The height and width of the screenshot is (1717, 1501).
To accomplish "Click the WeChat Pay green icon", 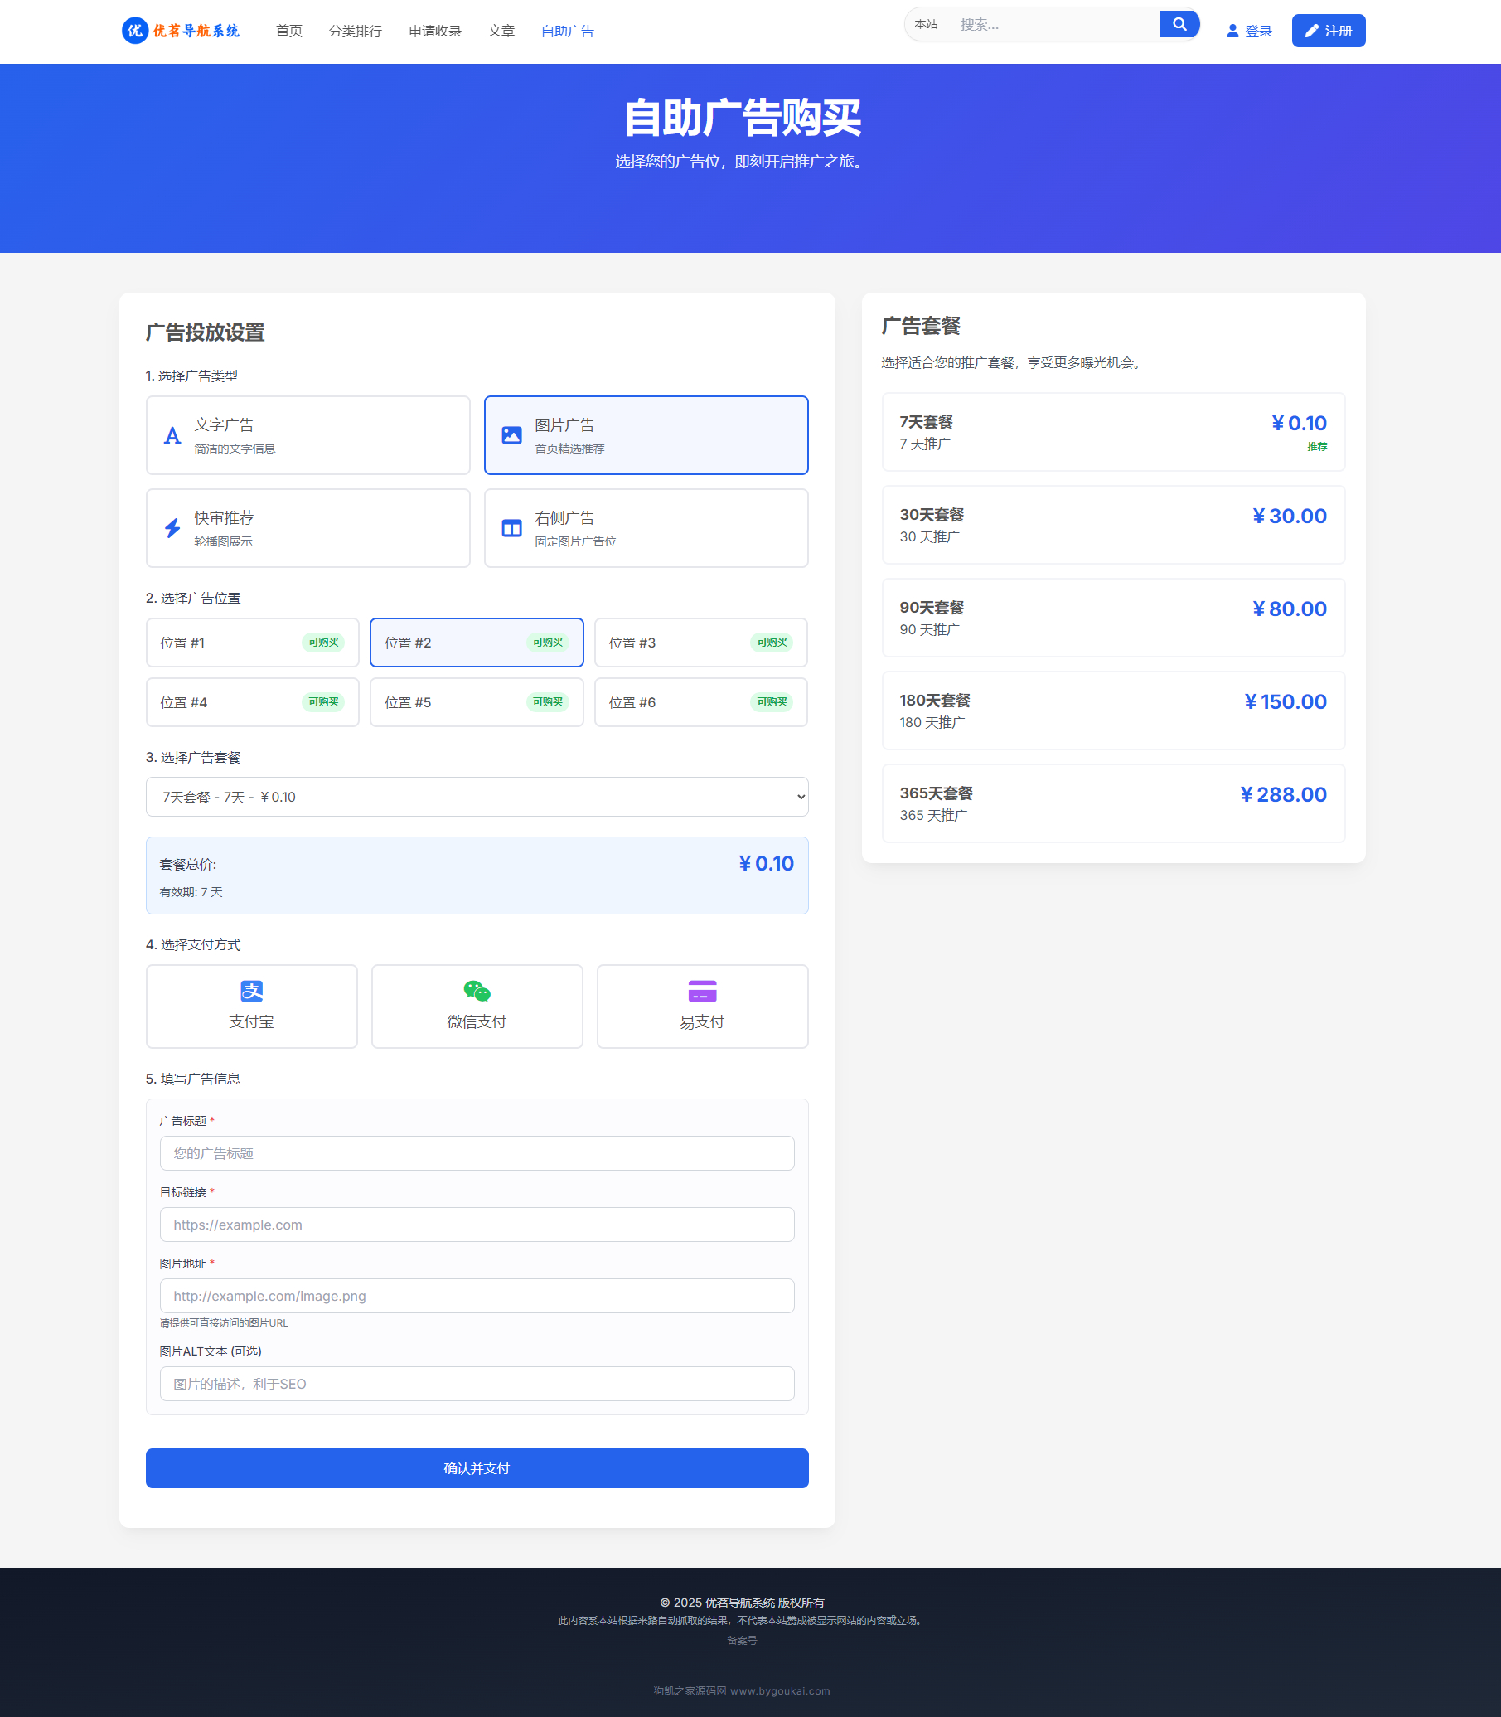I will tap(477, 992).
